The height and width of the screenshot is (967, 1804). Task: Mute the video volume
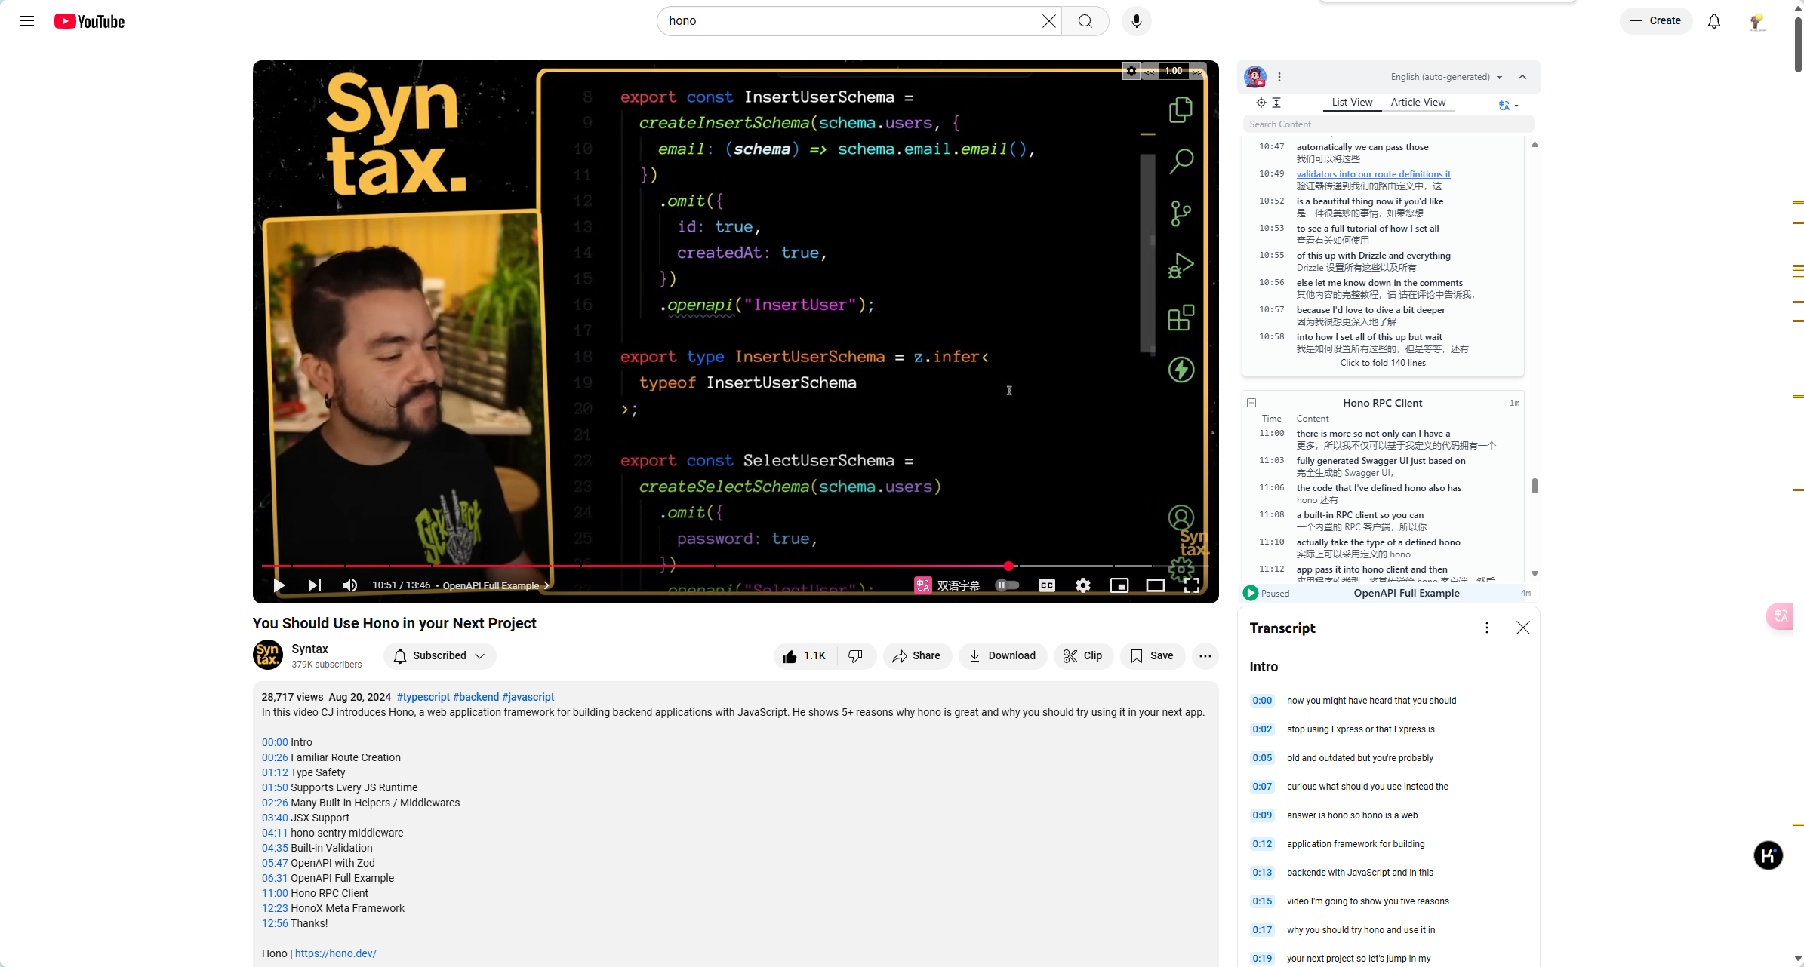click(x=350, y=585)
